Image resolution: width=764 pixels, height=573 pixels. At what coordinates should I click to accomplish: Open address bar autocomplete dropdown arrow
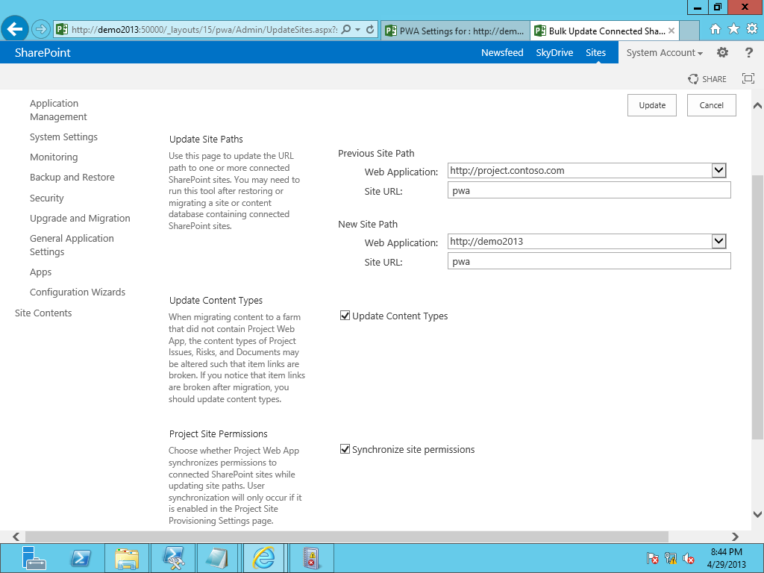358,29
